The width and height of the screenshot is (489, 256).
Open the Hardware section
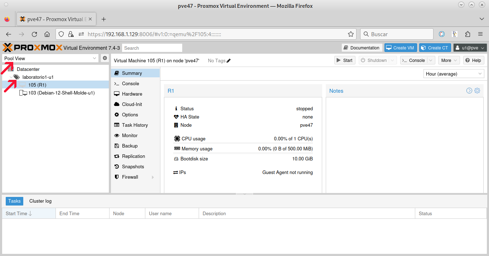tap(135, 94)
